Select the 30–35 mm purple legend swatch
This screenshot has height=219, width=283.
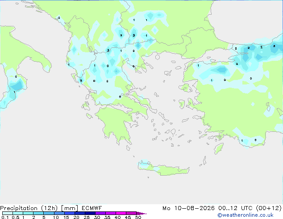[x=100, y=213]
